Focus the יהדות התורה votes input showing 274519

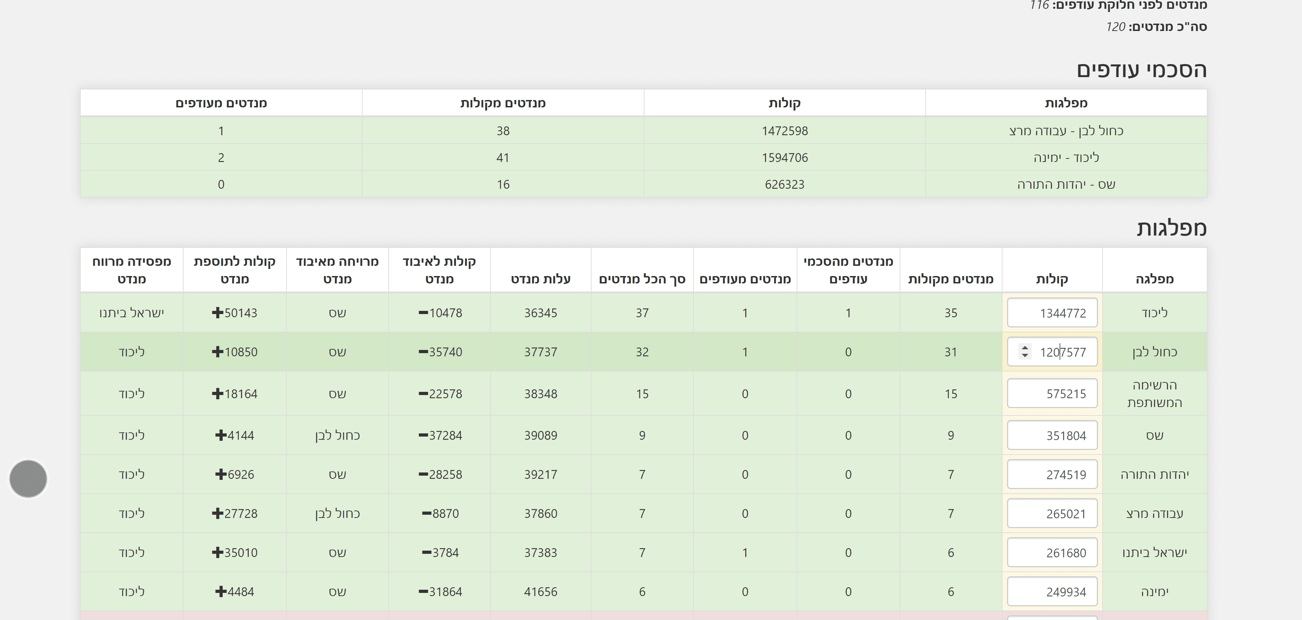pyautogui.click(x=1052, y=475)
